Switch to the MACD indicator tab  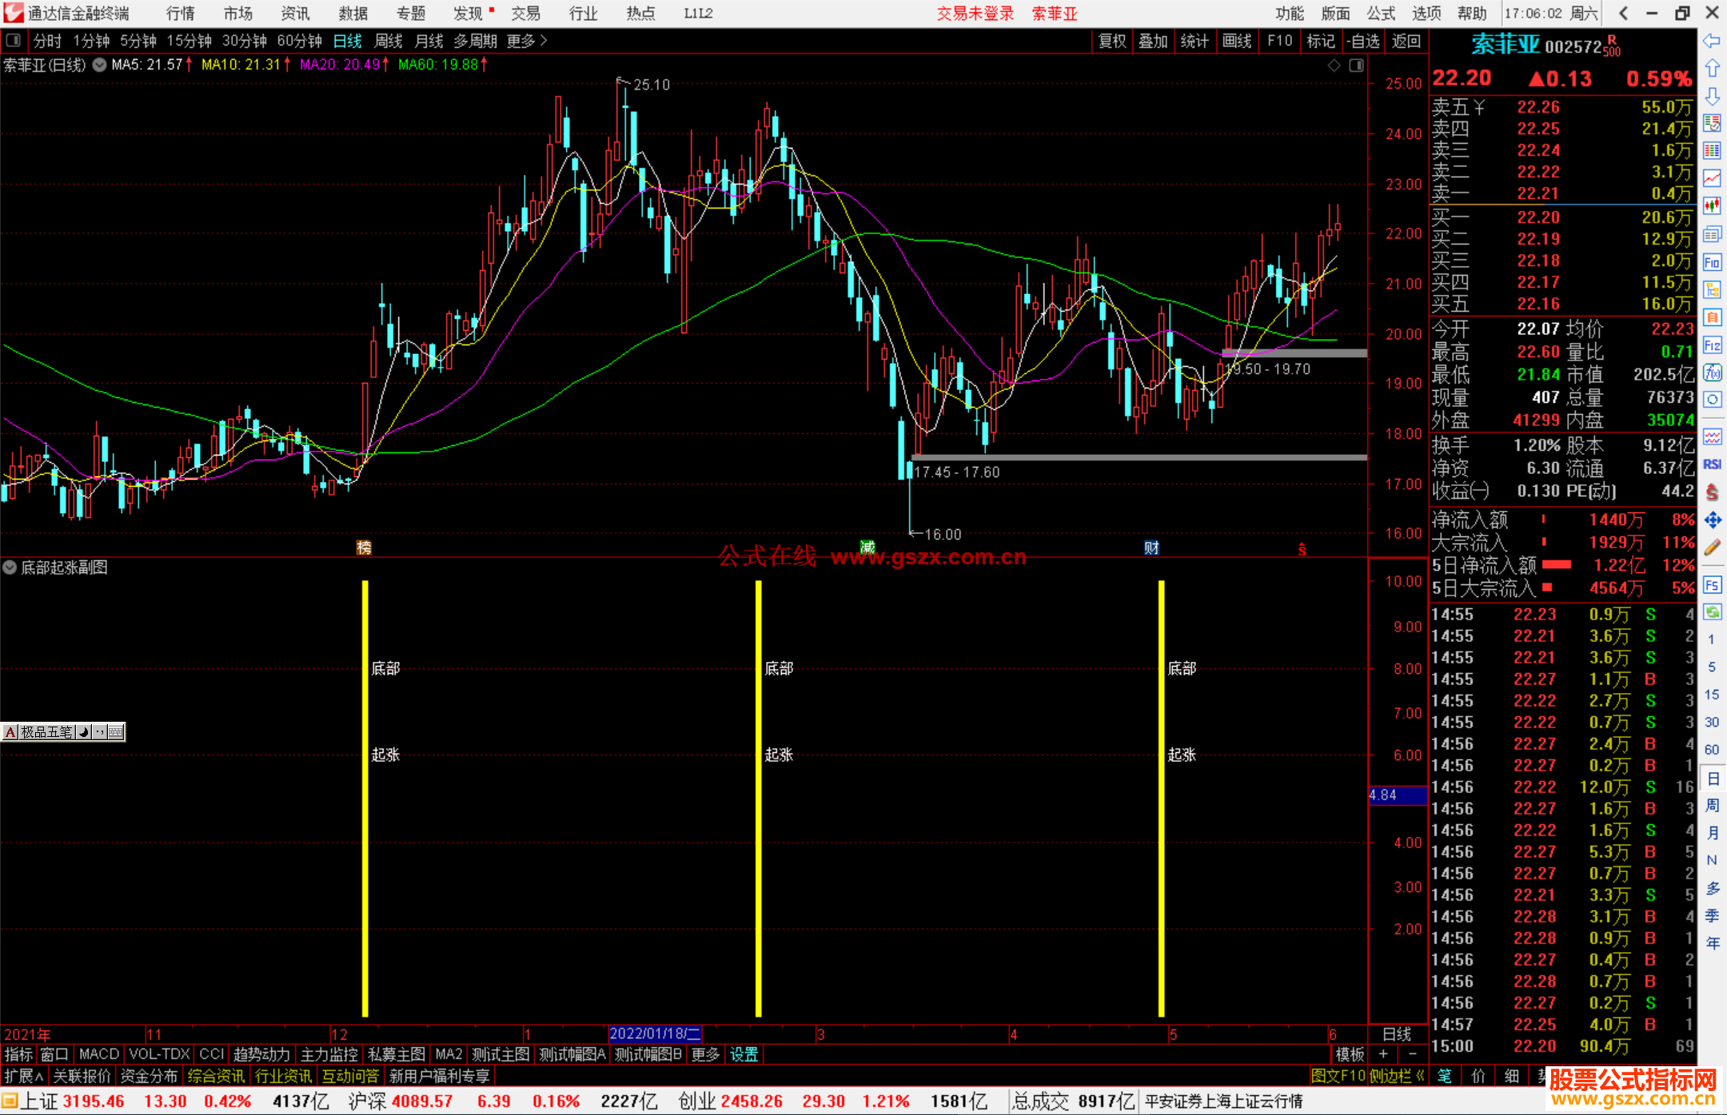click(x=98, y=1054)
